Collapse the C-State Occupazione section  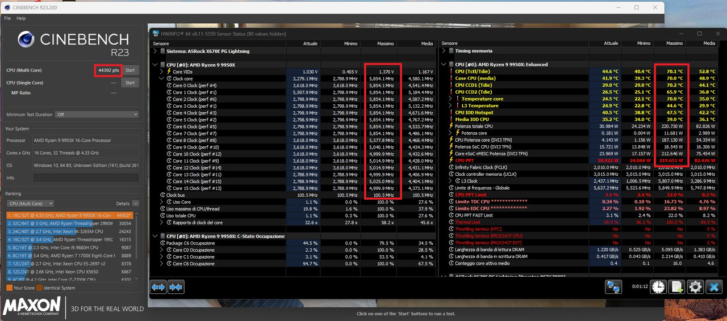(x=156, y=236)
